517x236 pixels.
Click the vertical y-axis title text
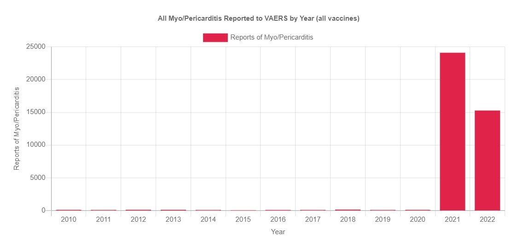17,128
